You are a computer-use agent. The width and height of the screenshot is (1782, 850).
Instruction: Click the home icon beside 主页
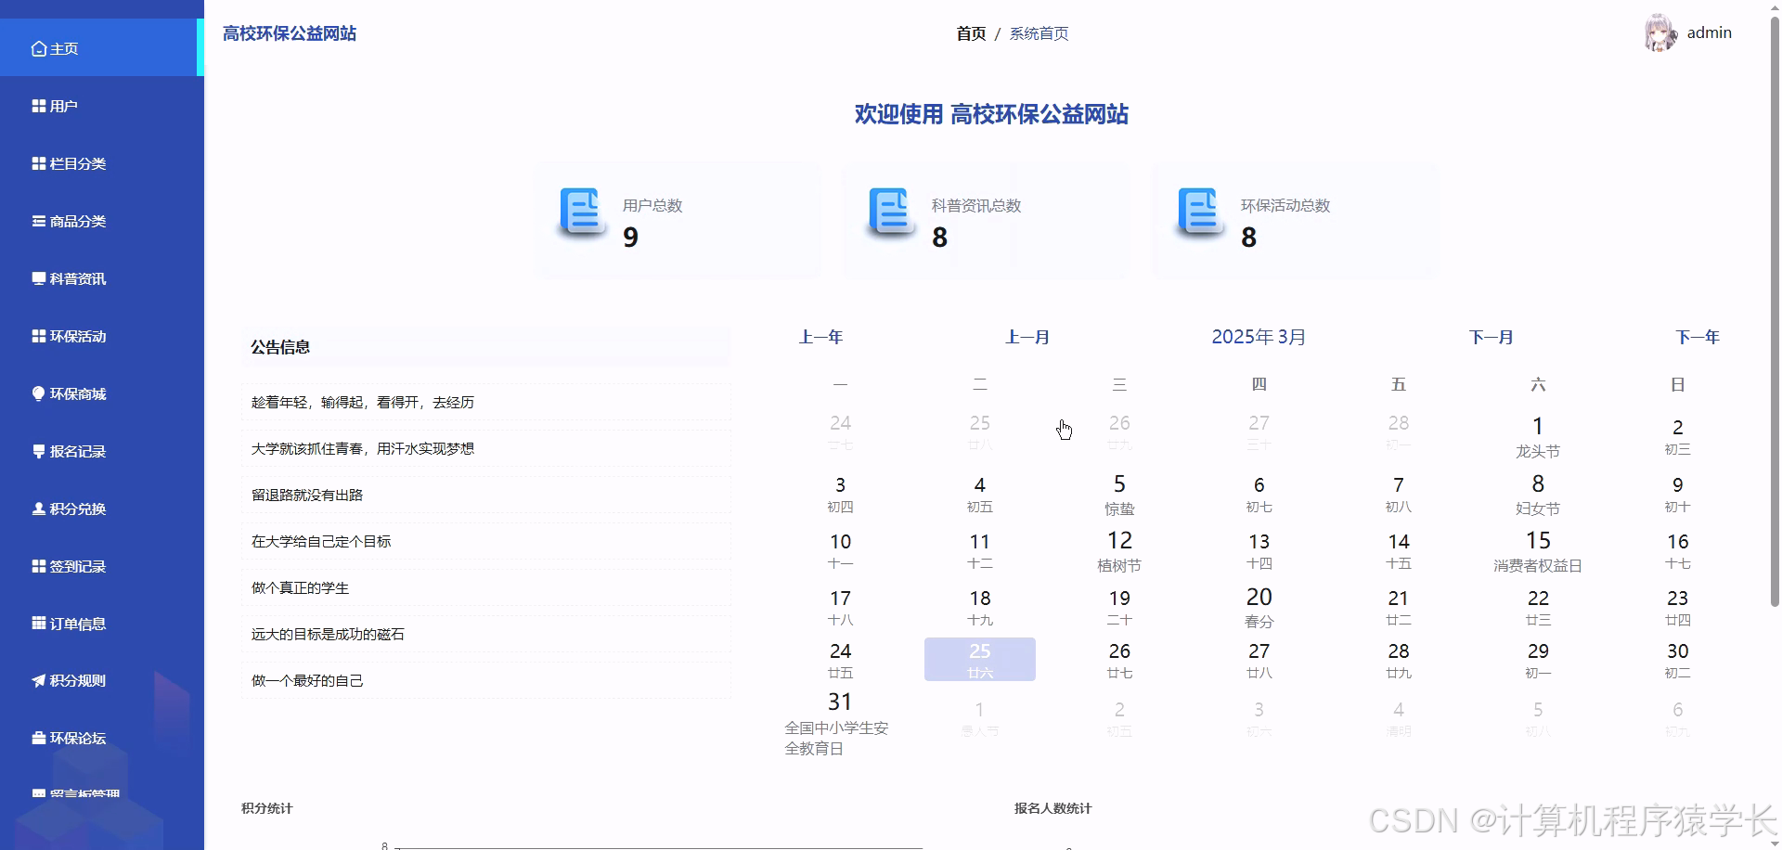click(x=39, y=48)
